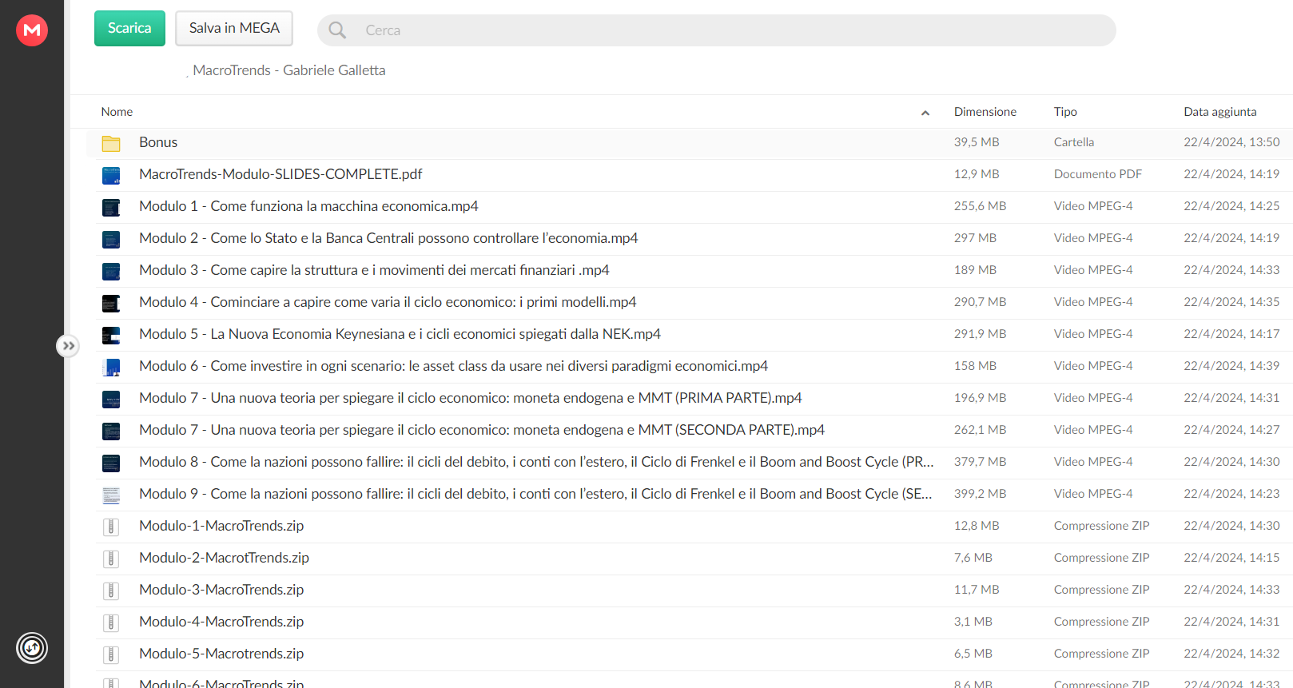Click the 3,1 MB size cell
Screen dimensions: 1293x688
pos(973,622)
